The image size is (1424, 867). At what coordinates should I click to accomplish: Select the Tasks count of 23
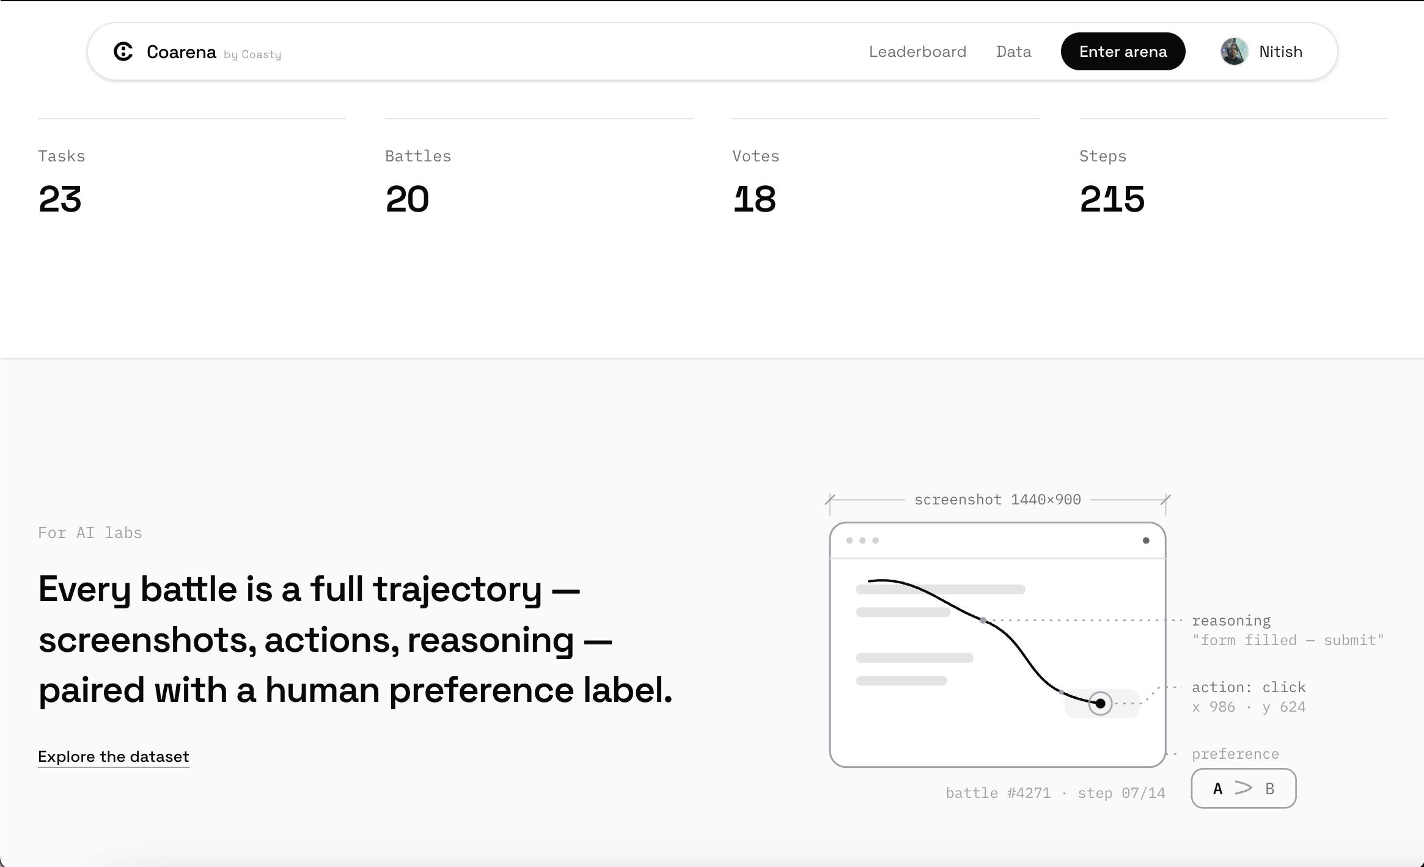pyautogui.click(x=60, y=199)
